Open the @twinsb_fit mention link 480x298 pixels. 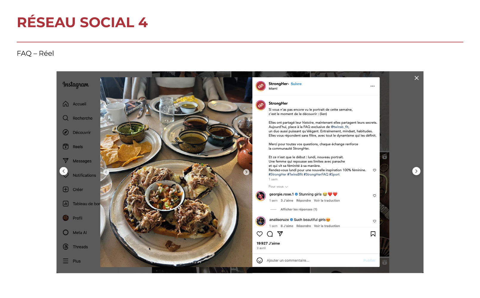click(x=339, y=127)
